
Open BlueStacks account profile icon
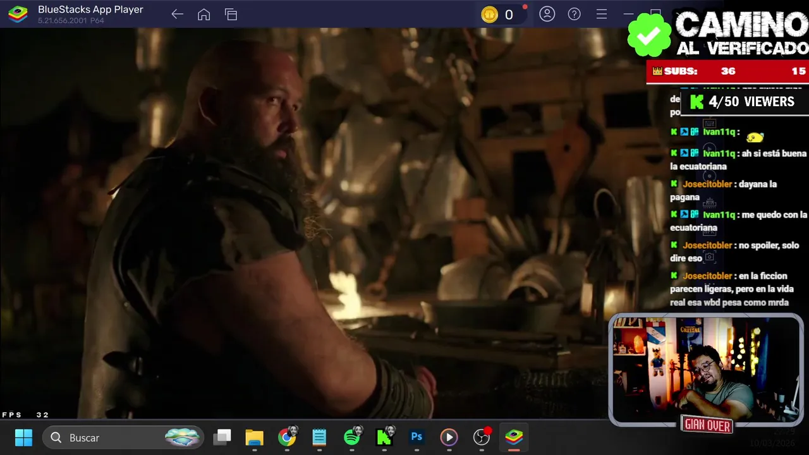click(547, 14)
